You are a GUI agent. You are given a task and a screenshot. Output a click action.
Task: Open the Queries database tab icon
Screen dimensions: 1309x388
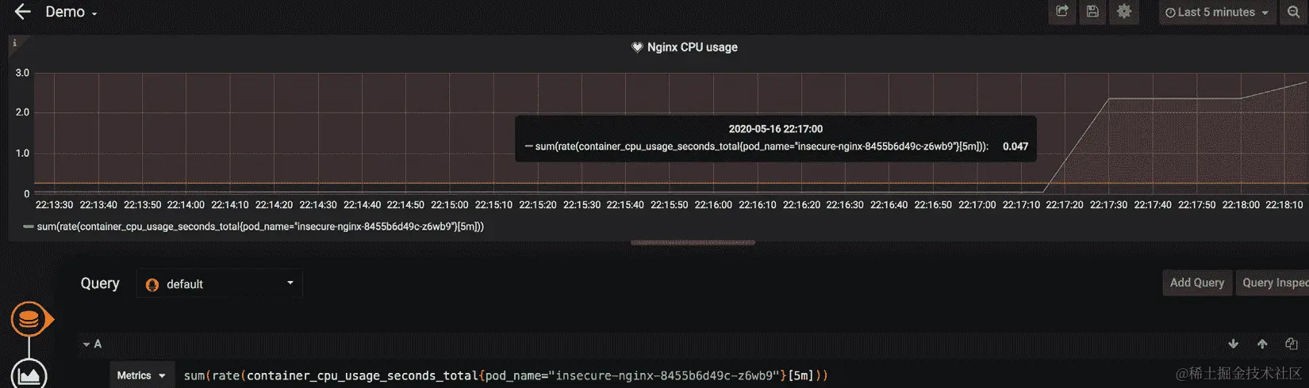(x=29, y=320)
